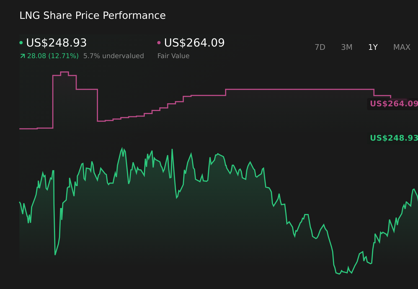Image resolution: width=418 pixels, height=289 pixels.
Task: Toggle the US$248.93 share price series
Action: [x=56, y=43]
